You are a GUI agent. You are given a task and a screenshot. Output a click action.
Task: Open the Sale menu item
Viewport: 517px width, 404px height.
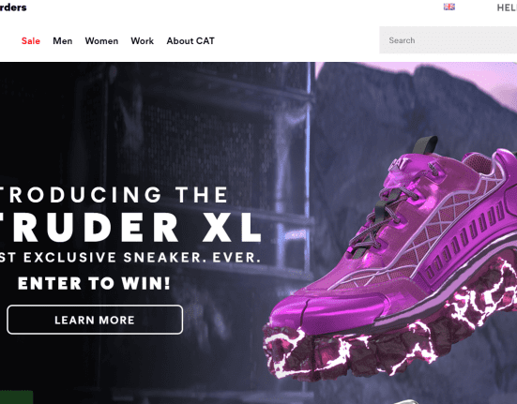(31, 41)
